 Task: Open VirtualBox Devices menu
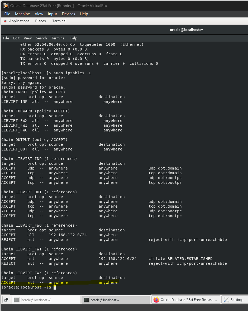click(69, 14)
